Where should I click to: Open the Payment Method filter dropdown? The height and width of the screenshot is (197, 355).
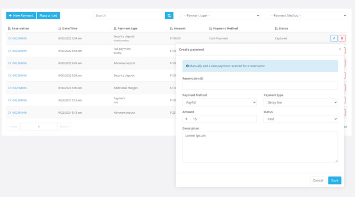(307, 16)
